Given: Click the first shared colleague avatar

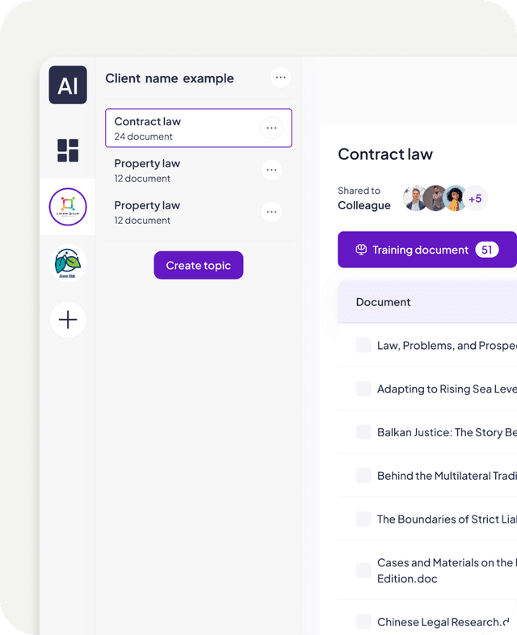Looking at the screenshot, I should (415, 198).
